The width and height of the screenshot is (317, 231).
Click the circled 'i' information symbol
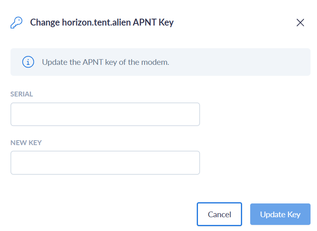click(x=28, y=62)
